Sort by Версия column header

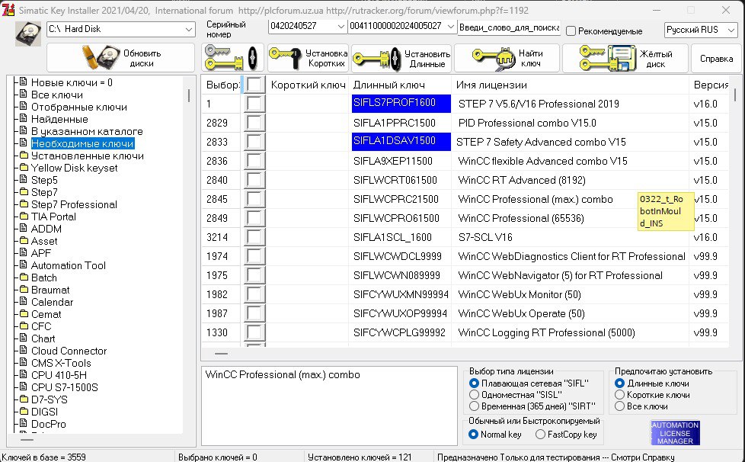(x=709, y=85)
